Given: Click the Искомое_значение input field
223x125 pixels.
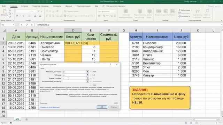Looking at the screenshot, I should pyautogui.click(x=74, y=72).
